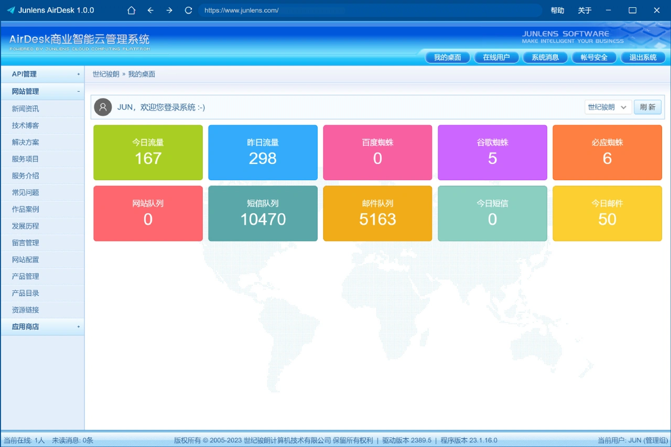Click the 当前在线: 1人 status text
Image resolution: width=671 pixels, height=447 pixels.
24,440
